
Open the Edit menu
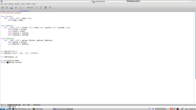6,4
